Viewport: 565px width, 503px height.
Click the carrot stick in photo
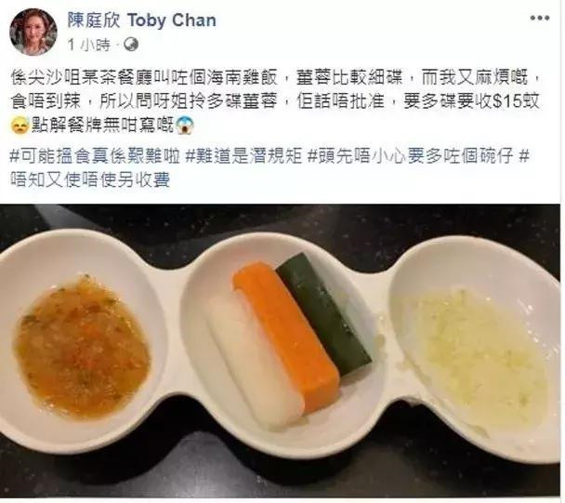286,336
